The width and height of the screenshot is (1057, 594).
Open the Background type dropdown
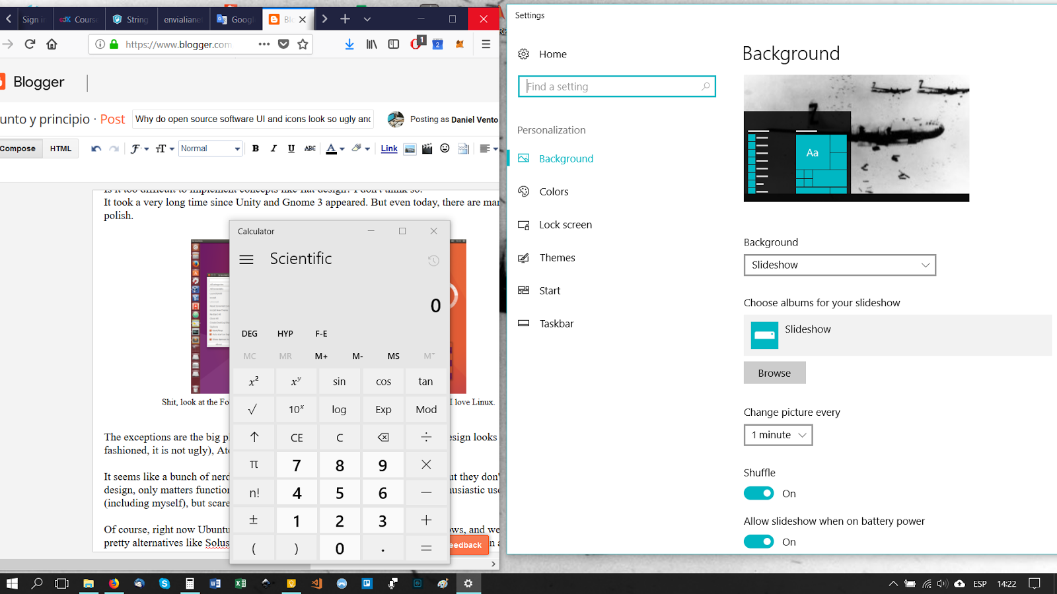(x=840, y=265)
